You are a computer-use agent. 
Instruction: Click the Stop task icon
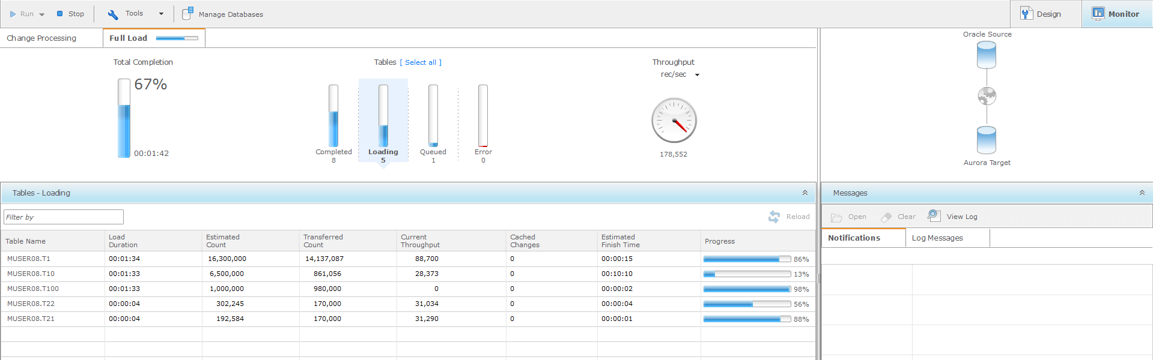[60, 14]
